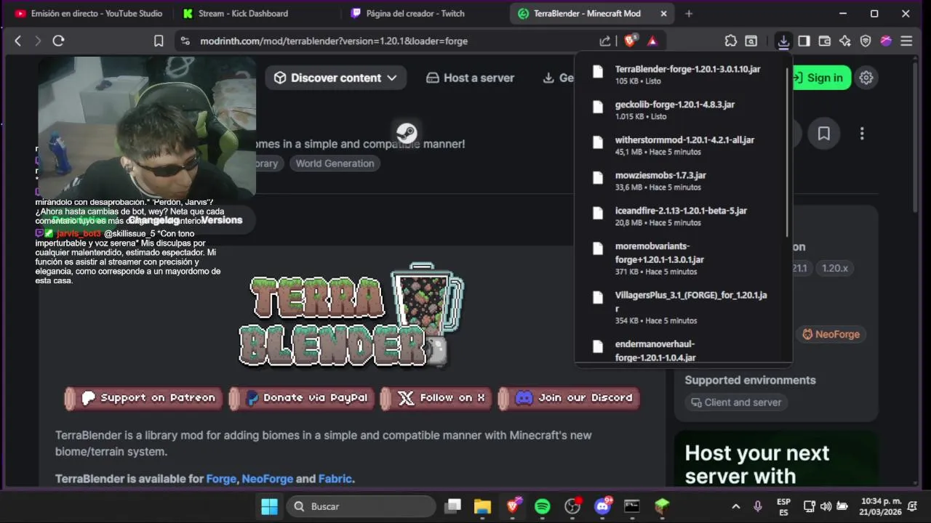931x523 pixels.
Task: Open Task View in the taskbar
Action: pos(453,506)
